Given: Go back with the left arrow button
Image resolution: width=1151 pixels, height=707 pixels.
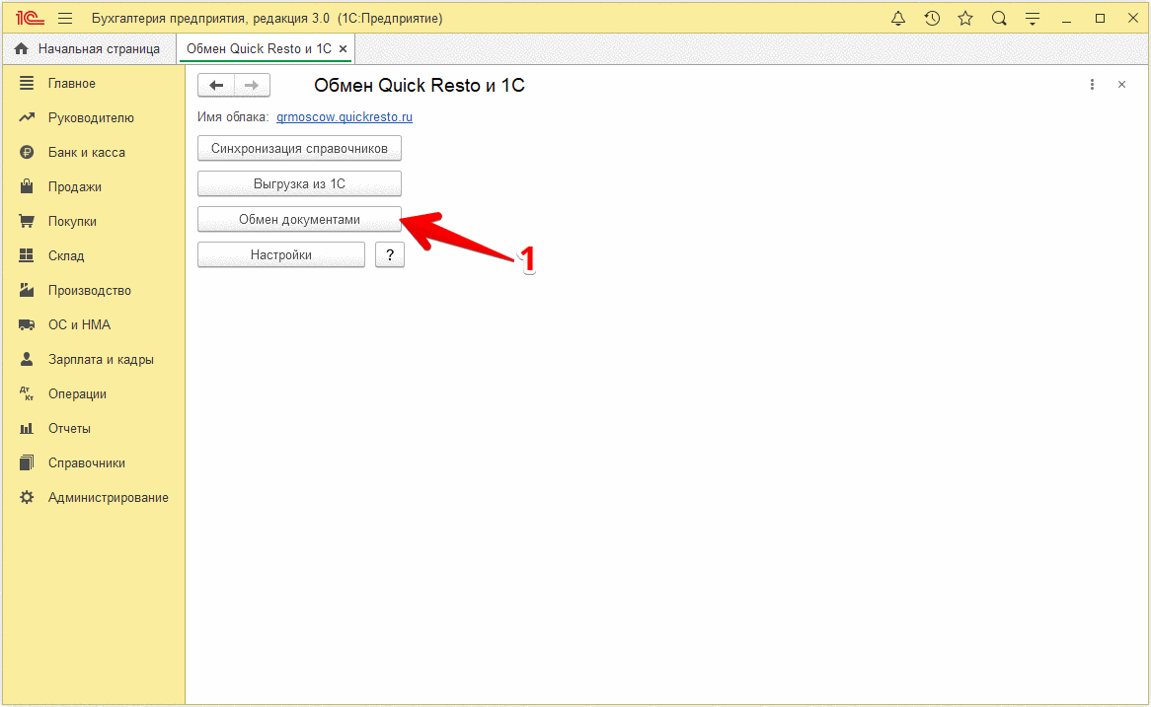Looking at the screenshot, I should pyautogui.click(x=216, y=85).
